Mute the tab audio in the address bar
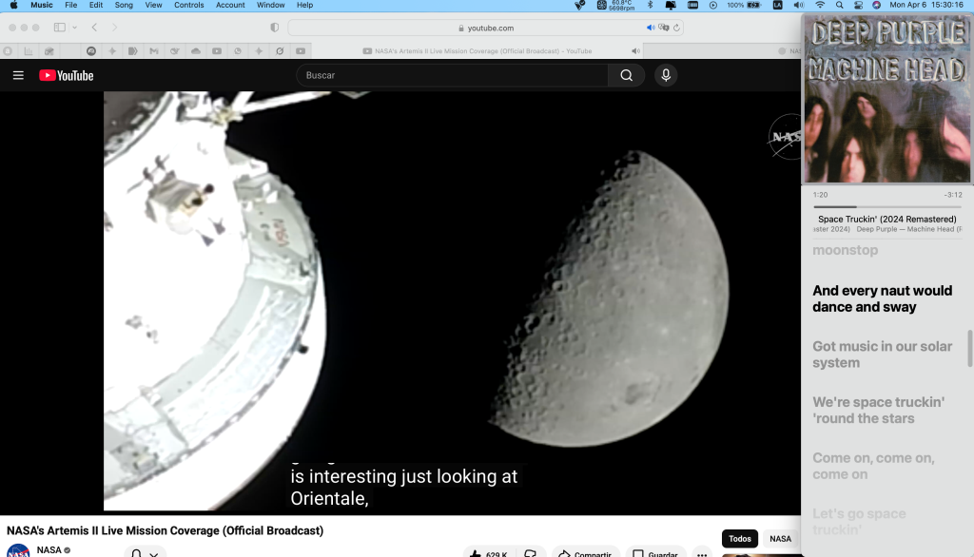This screenshot has height=557, width=974. coord(651,28)
